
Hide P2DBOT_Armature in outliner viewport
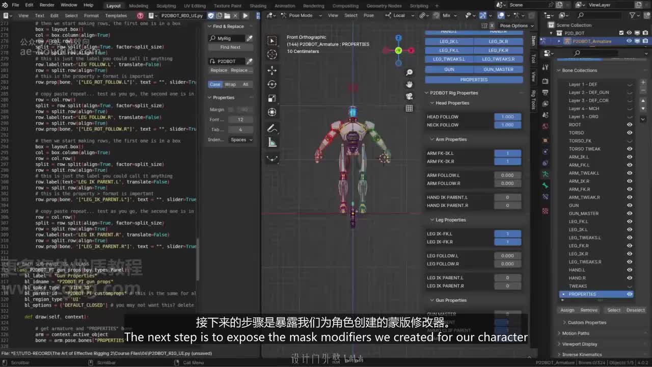(629, 41)
